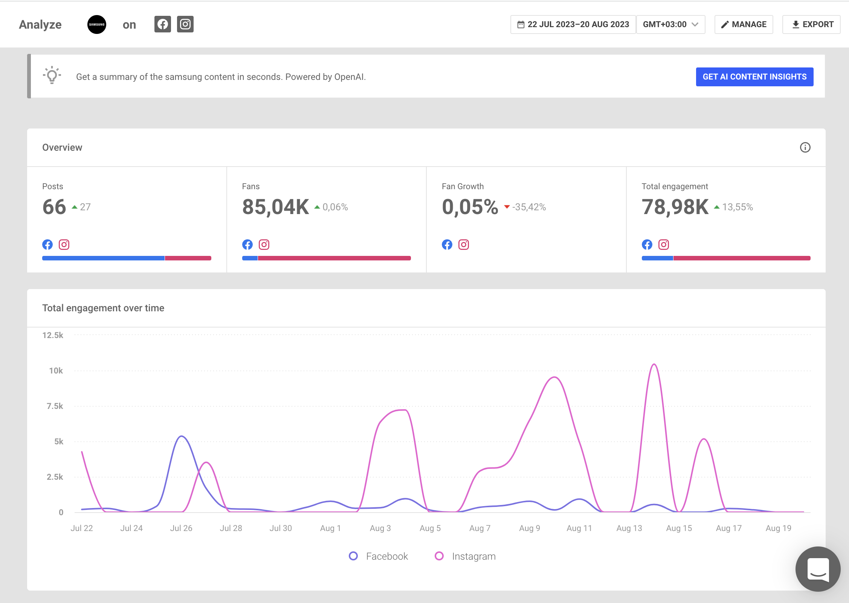The image size is (849, 603).
Task: Select the Facebook network icon in header
Action: click(163, 24)
